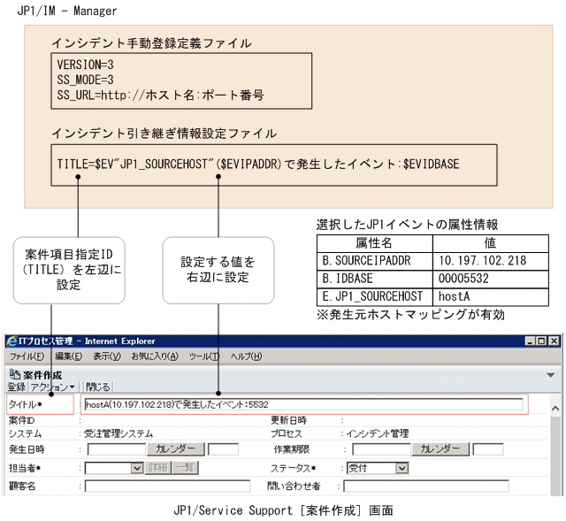This screenshot has height=521, width=566.
Task: Click the インシデント管理 process value
Action: 378,433
